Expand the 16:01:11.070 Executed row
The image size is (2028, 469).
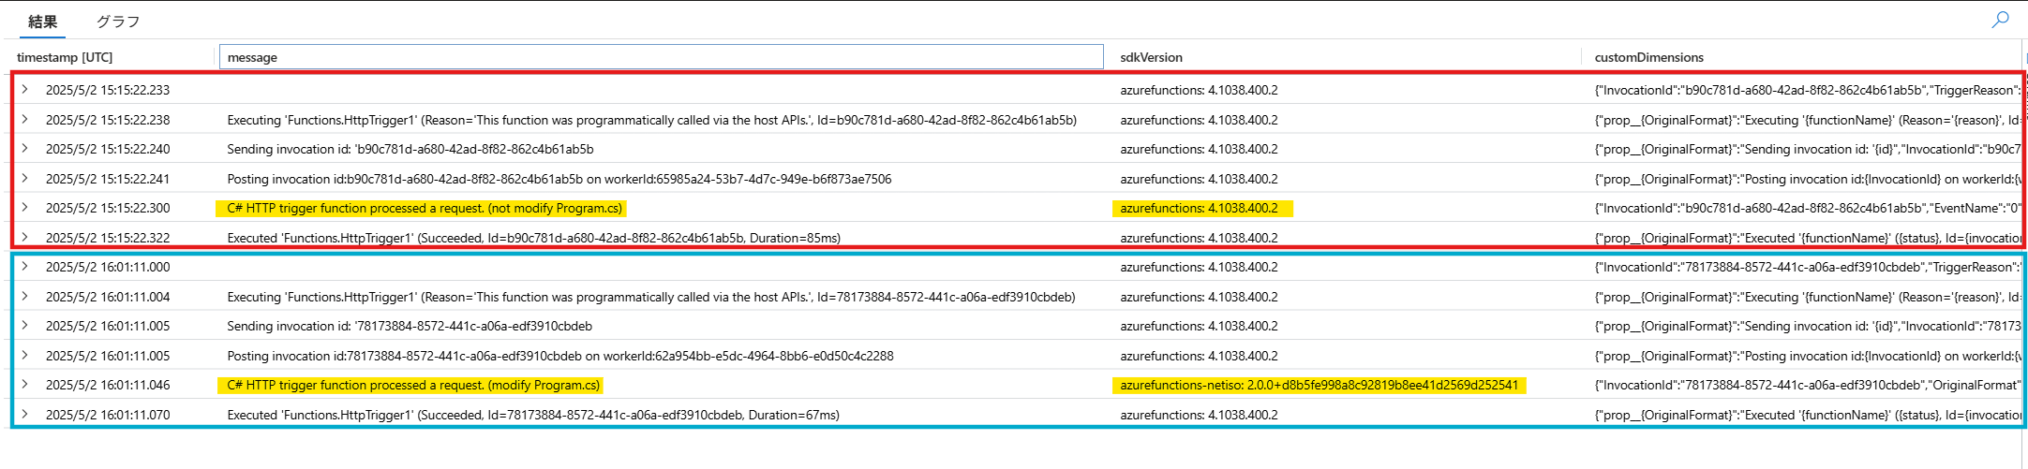(25, 415)
